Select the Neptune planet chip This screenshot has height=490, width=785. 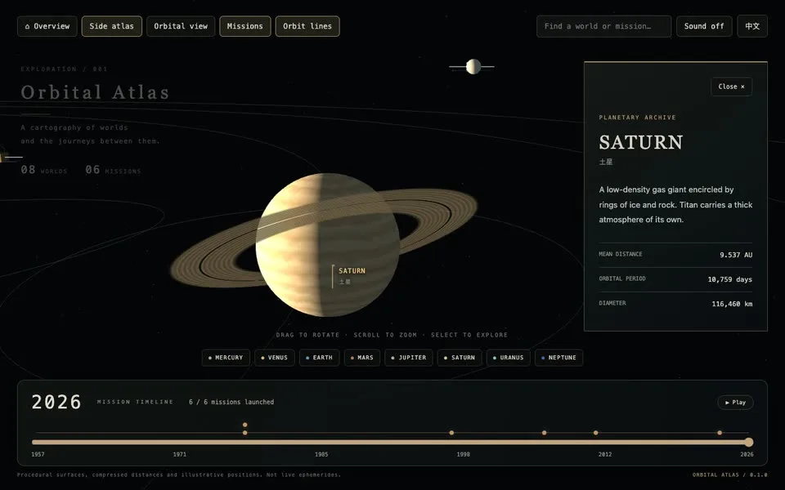tap(558, 358)
